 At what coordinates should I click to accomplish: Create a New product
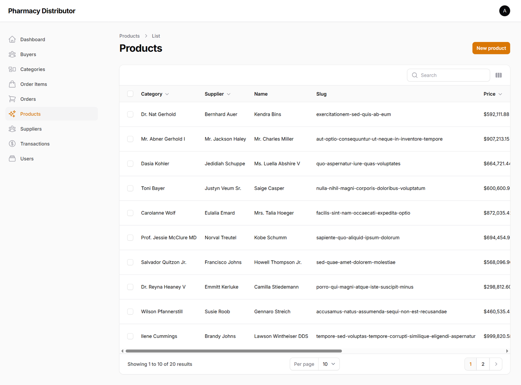tap(491, 48)
